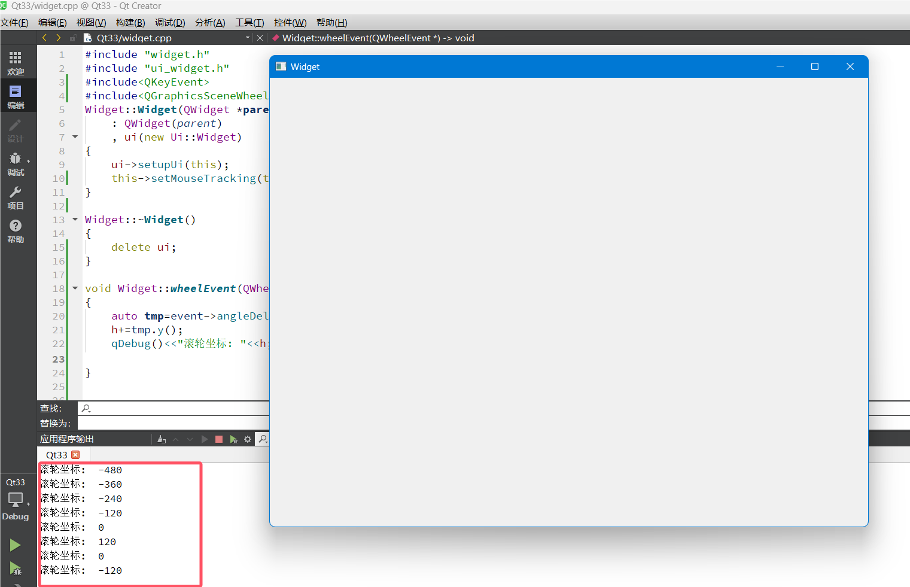
Task: Click output line 滚轮坐标: -480
Action: [81, 470]
